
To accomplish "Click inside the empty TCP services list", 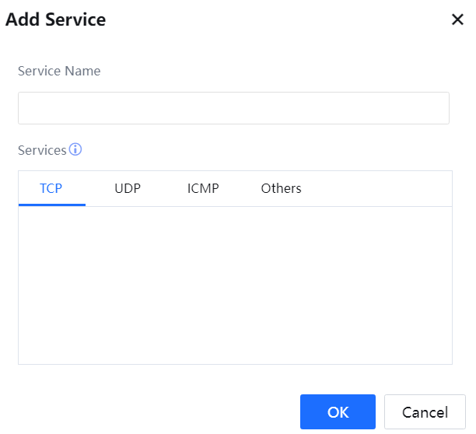I will pyautogui.click(x=235, y=285).
